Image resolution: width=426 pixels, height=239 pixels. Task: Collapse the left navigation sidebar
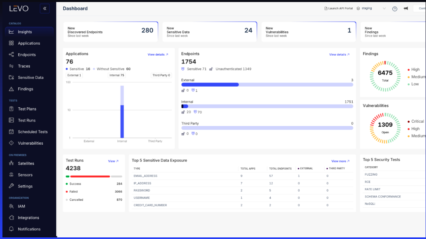pos(44,8)
